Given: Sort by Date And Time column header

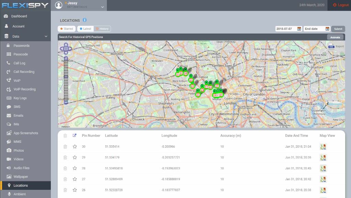Looking at the screenshot, I should coord(296,135).
